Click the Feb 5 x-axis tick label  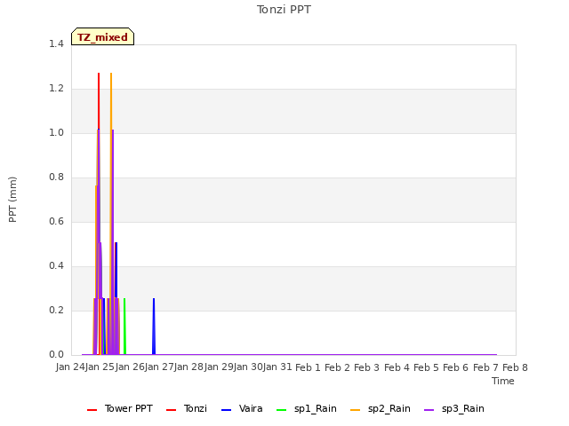coord(426,367)
